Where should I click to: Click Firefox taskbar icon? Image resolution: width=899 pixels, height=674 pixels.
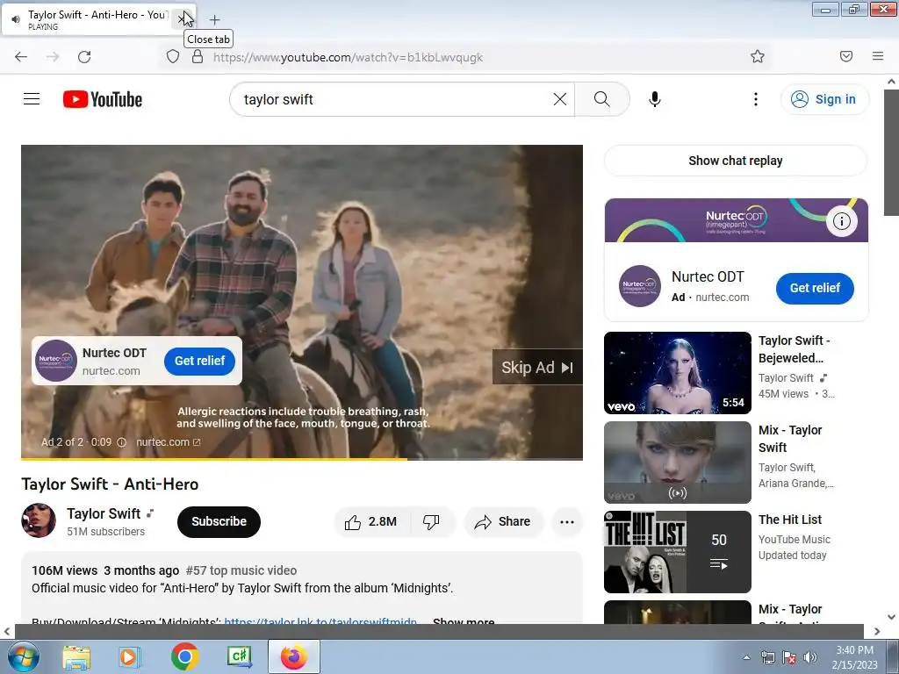[293, 656]
